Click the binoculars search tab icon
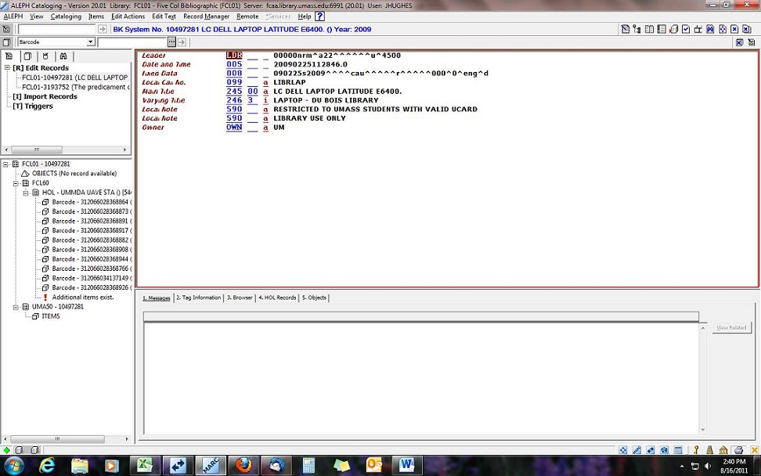Image resolution: width=761 pixels, height=476 pixels. pyautogui.click(x=63, y=56)
